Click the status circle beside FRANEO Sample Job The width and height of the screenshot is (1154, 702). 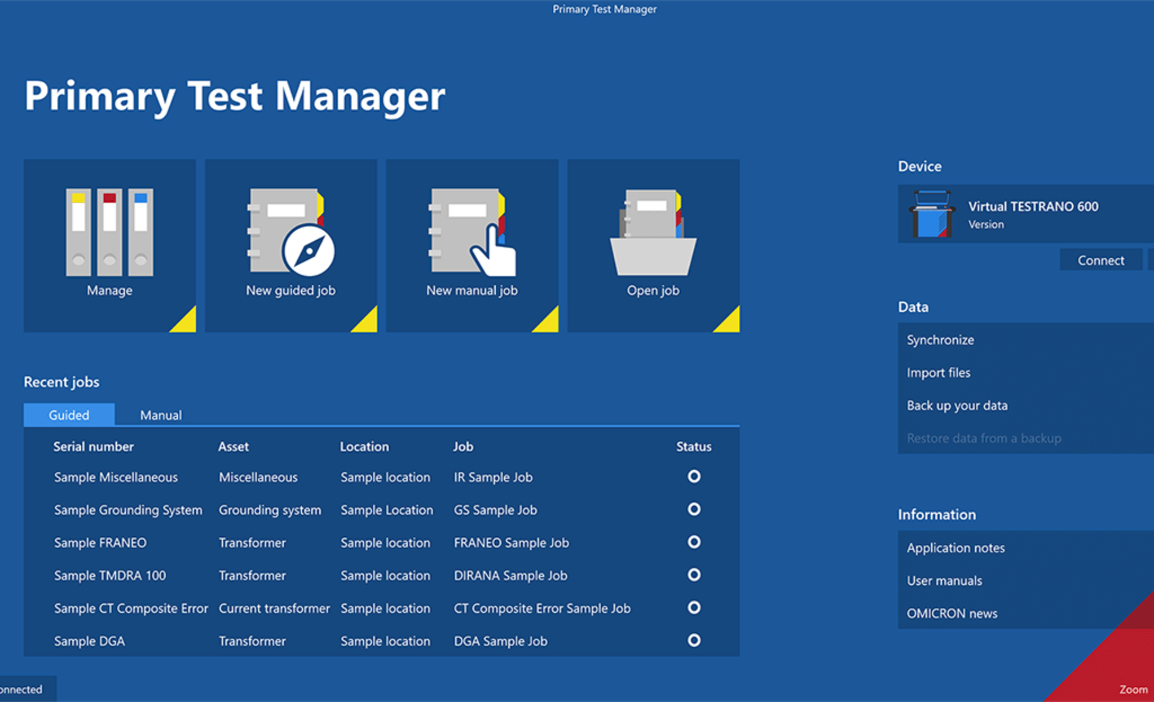coord(693,542)
